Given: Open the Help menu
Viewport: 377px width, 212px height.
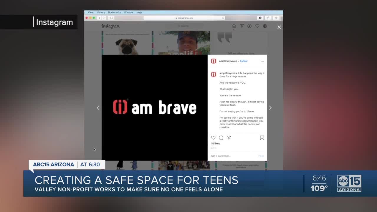Looking at the screenshot, I should point(139,12).
